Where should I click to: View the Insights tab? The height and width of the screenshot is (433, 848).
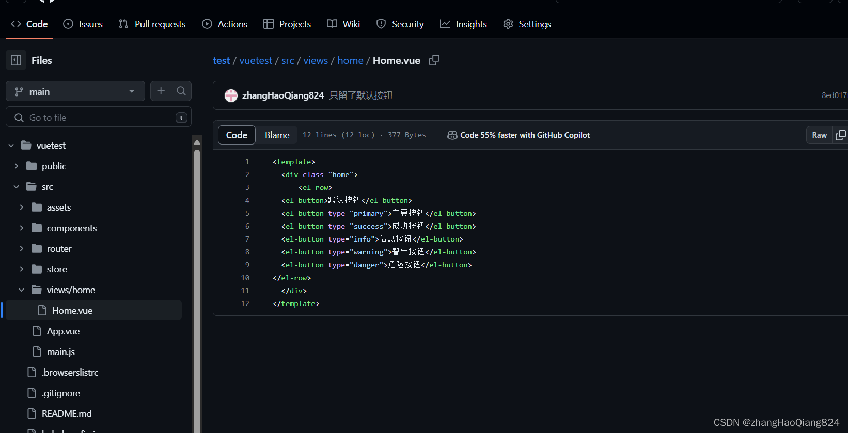click(x=463, y=24)
